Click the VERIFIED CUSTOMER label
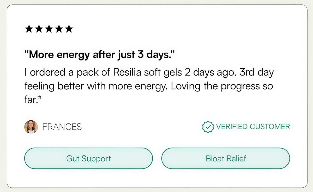This screenshot has width=313, height=192. pos(253,127)
